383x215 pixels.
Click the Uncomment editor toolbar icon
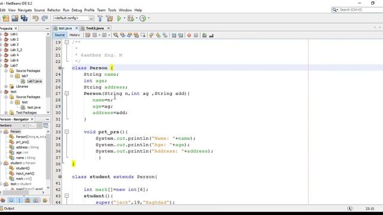(x=211, y=35)
